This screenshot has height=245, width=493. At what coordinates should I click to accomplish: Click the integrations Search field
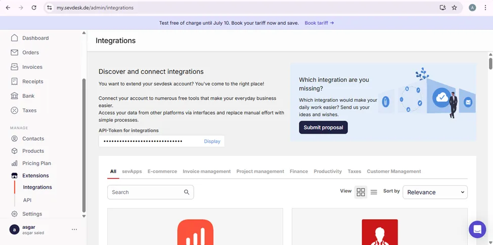[x=151, y=192]
